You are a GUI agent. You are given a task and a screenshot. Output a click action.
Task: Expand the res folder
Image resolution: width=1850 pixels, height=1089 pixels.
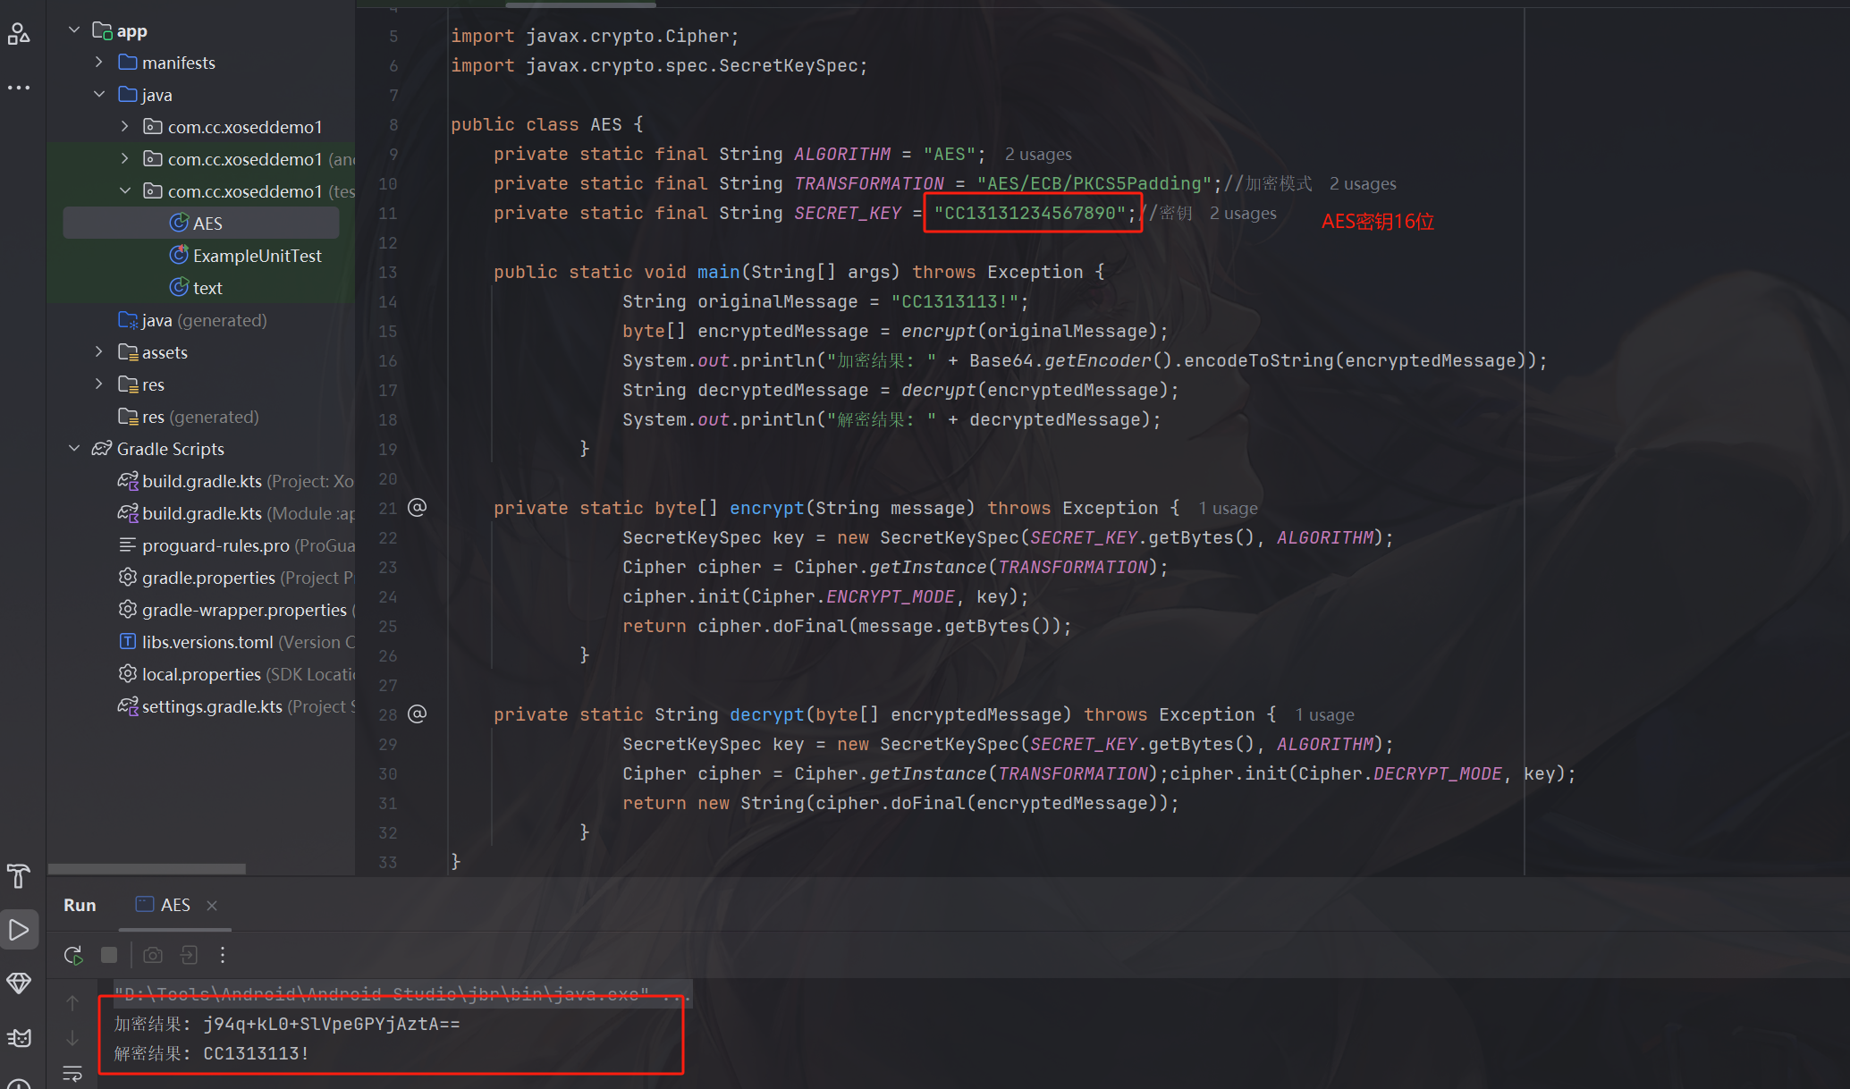(x=99, y=384)
